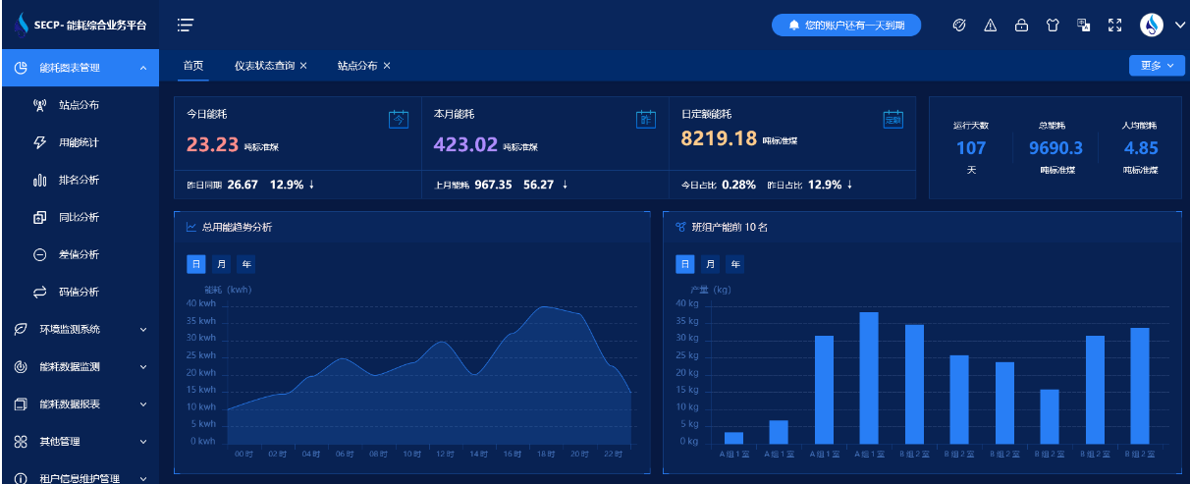
Task: Collapse the 能耗图表管理 sidebar menu
Action: tap(143, 68)
